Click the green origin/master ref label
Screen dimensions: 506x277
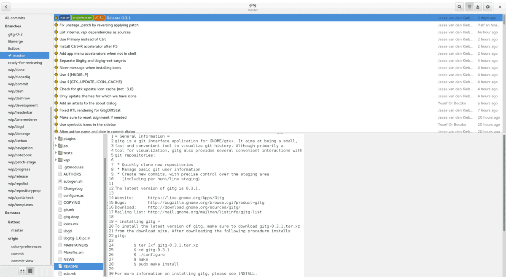pos(82,18)
